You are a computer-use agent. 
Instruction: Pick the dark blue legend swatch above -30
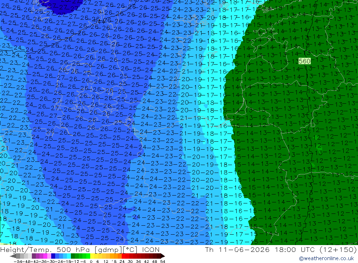click(x=53, y=256)
